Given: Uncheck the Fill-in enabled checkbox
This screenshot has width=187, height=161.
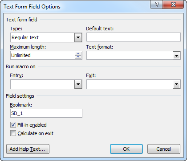Looking at the screenshot, I should point(13,125).
